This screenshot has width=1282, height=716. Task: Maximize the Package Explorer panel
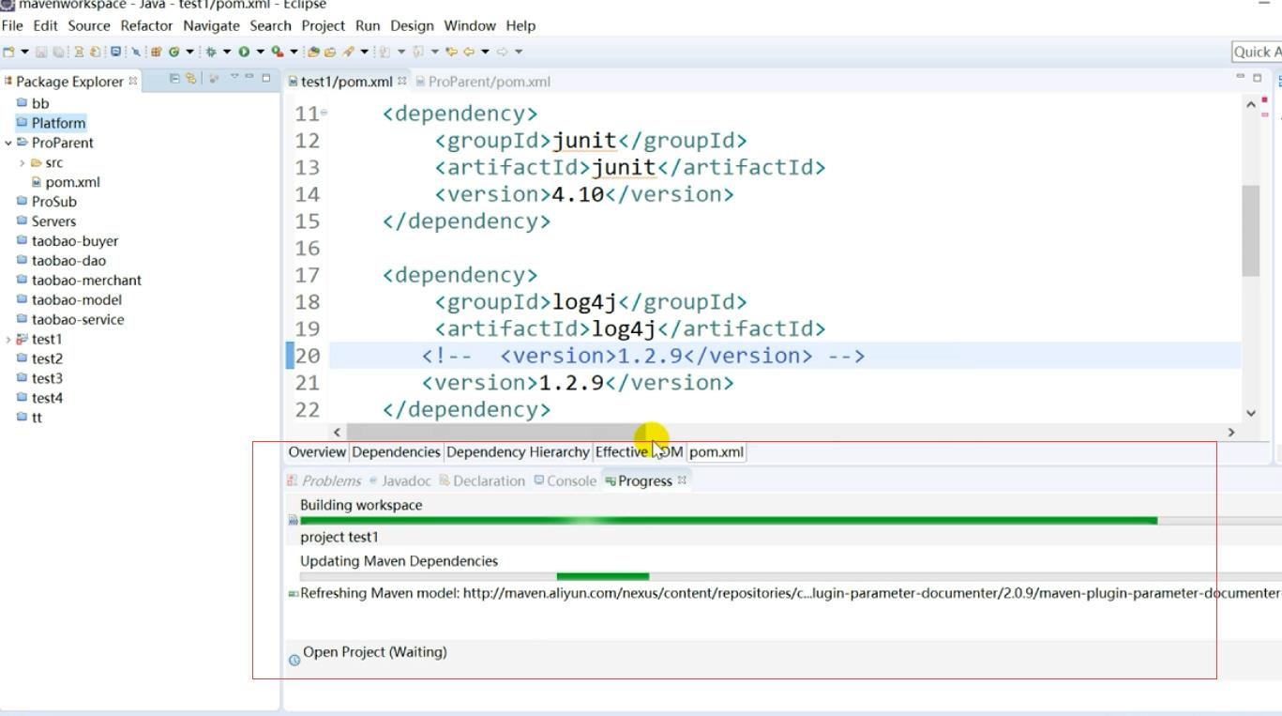(266, 80)
